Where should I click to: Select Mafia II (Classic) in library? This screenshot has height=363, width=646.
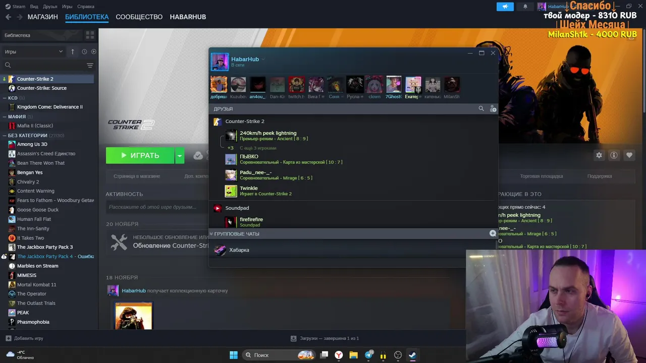(35, 126)
